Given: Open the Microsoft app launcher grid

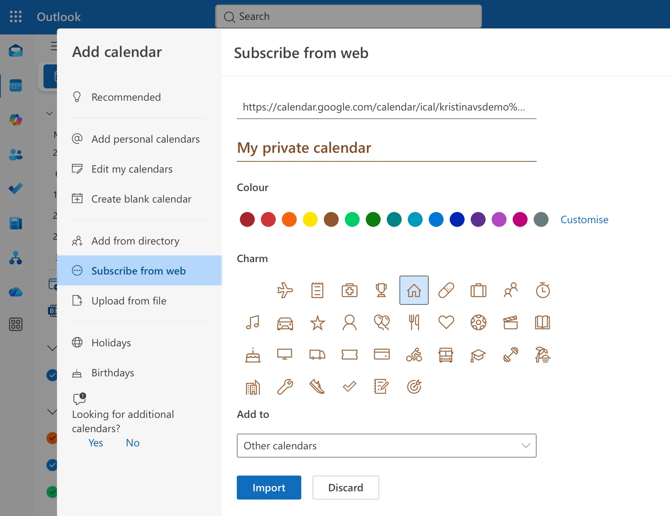Looking at the screenshot, I should point(16,16).
